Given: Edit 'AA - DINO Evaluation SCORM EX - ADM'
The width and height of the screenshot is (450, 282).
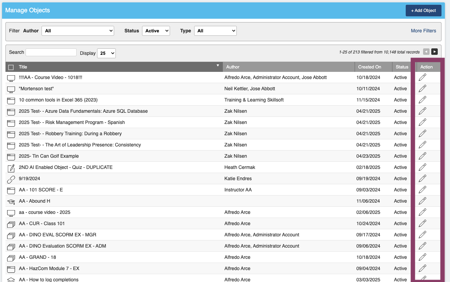Looking at the screenshot, I should point(422,246).
